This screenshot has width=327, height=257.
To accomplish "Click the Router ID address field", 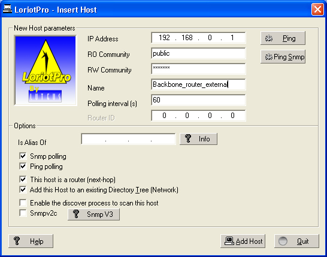I will [x=198, y=116].
